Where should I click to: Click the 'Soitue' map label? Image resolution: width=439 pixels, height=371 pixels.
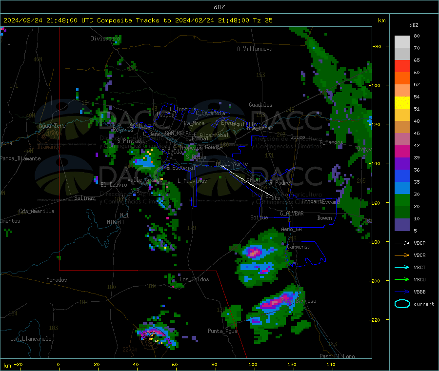(x=259, y=217)
